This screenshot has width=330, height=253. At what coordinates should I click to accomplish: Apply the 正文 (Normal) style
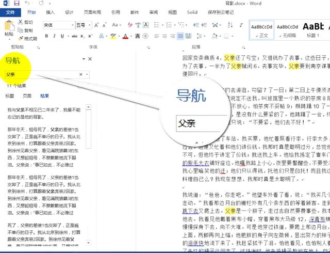(x=261, y=30)
